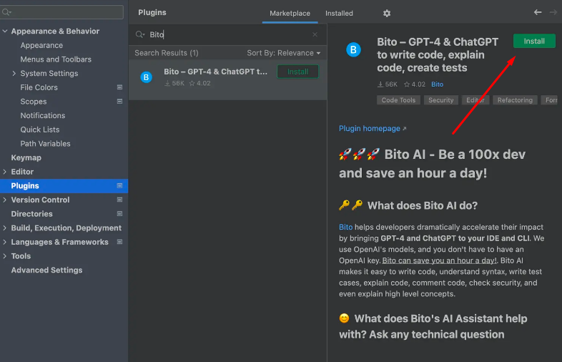This screenshot has width=562, height=362.
Task: Click the Search Results (1) label
Action: pyautogui.click(x=167, y=53)
